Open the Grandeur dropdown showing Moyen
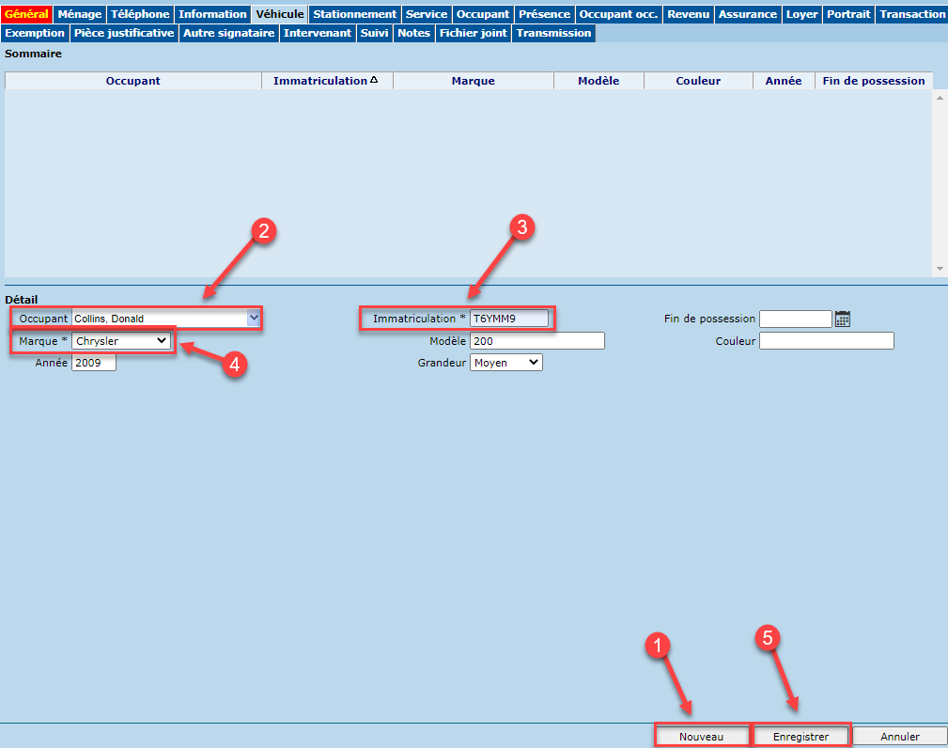The width and height of the screenshot is (948, 748). pos(505,363)
